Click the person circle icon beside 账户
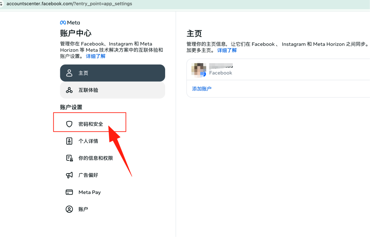The width and height of the screenshot is (370, 237). 69,209
